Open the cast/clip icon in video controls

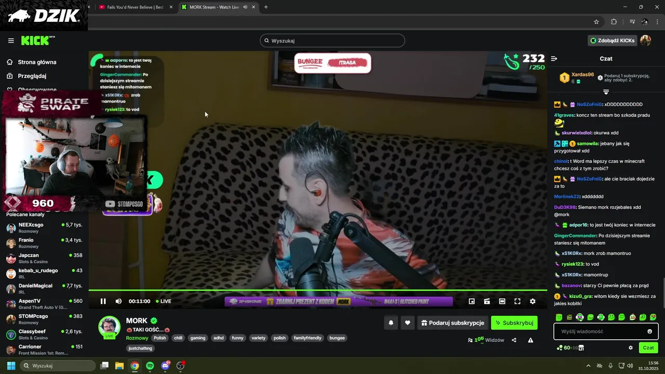487,301
